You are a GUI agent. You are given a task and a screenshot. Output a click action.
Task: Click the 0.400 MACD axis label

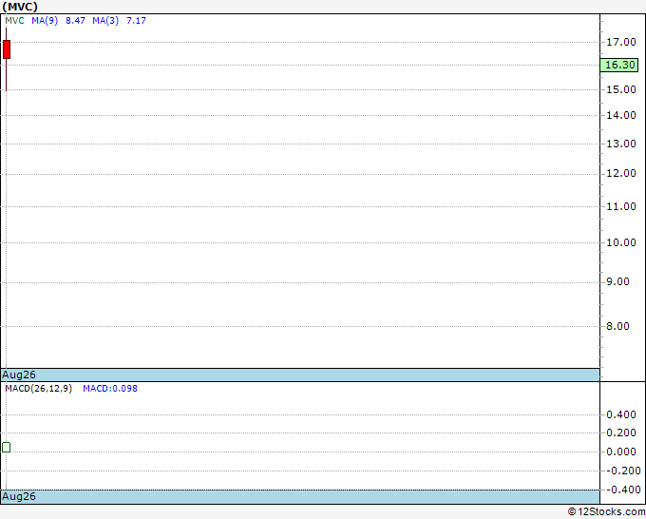pos(621,414)
